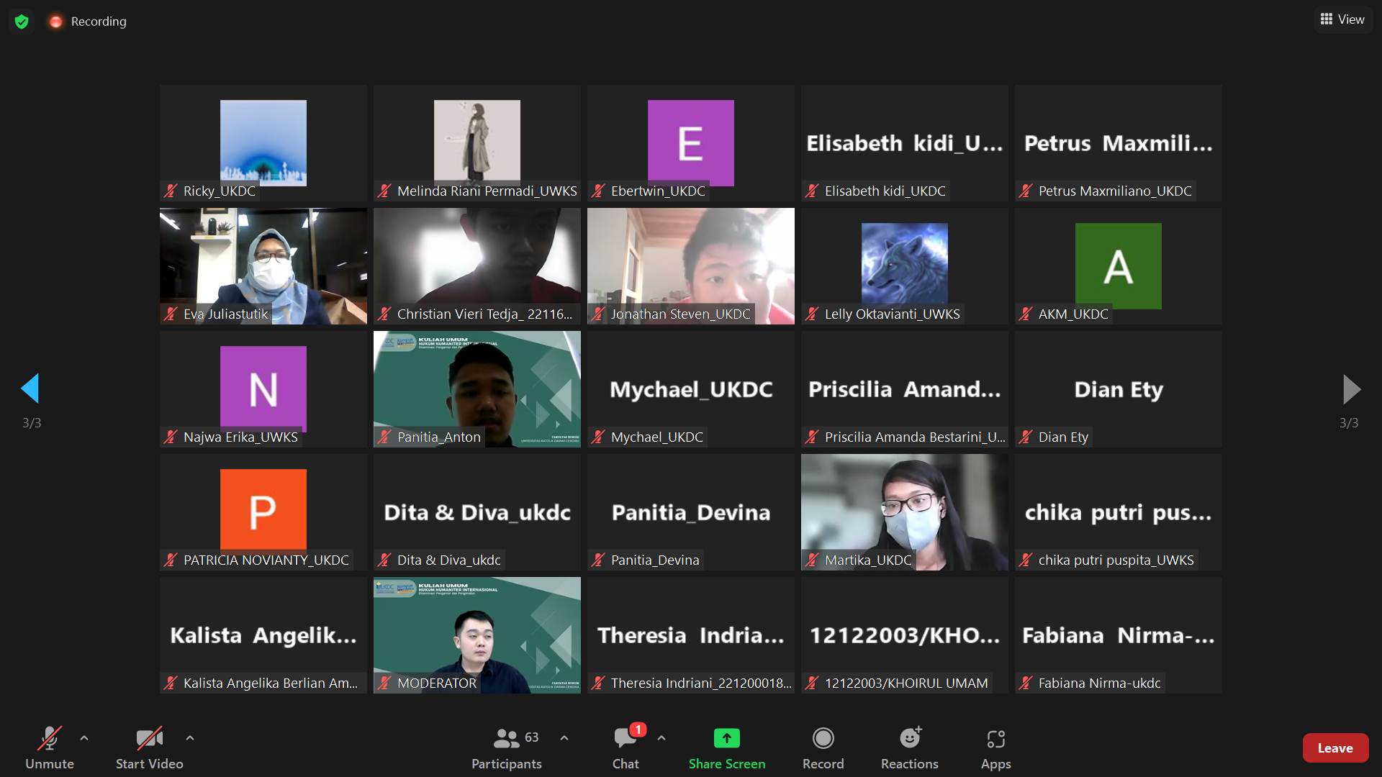Go to next page with right arrow

(1351, 388)
